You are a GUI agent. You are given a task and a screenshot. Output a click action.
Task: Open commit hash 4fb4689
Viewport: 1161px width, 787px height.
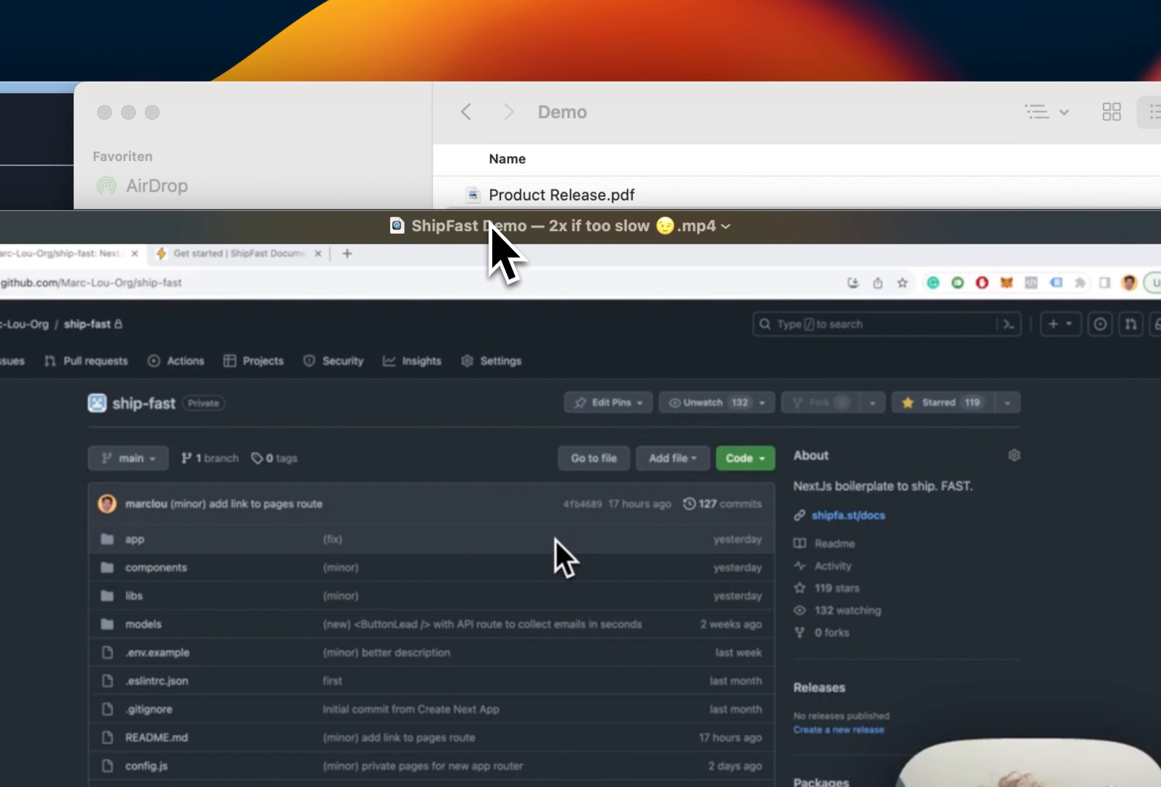tap(582, 504)
